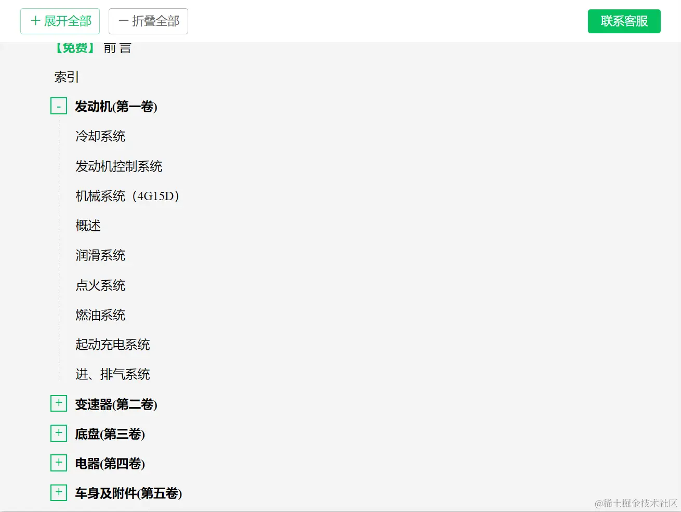Open the 进、排气系统 entry

112,374
